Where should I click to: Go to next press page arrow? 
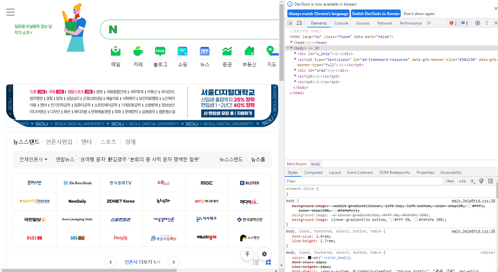[x=174, y=262]
